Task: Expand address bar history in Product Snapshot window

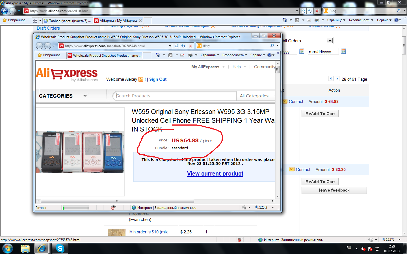Action: [170, 46]
